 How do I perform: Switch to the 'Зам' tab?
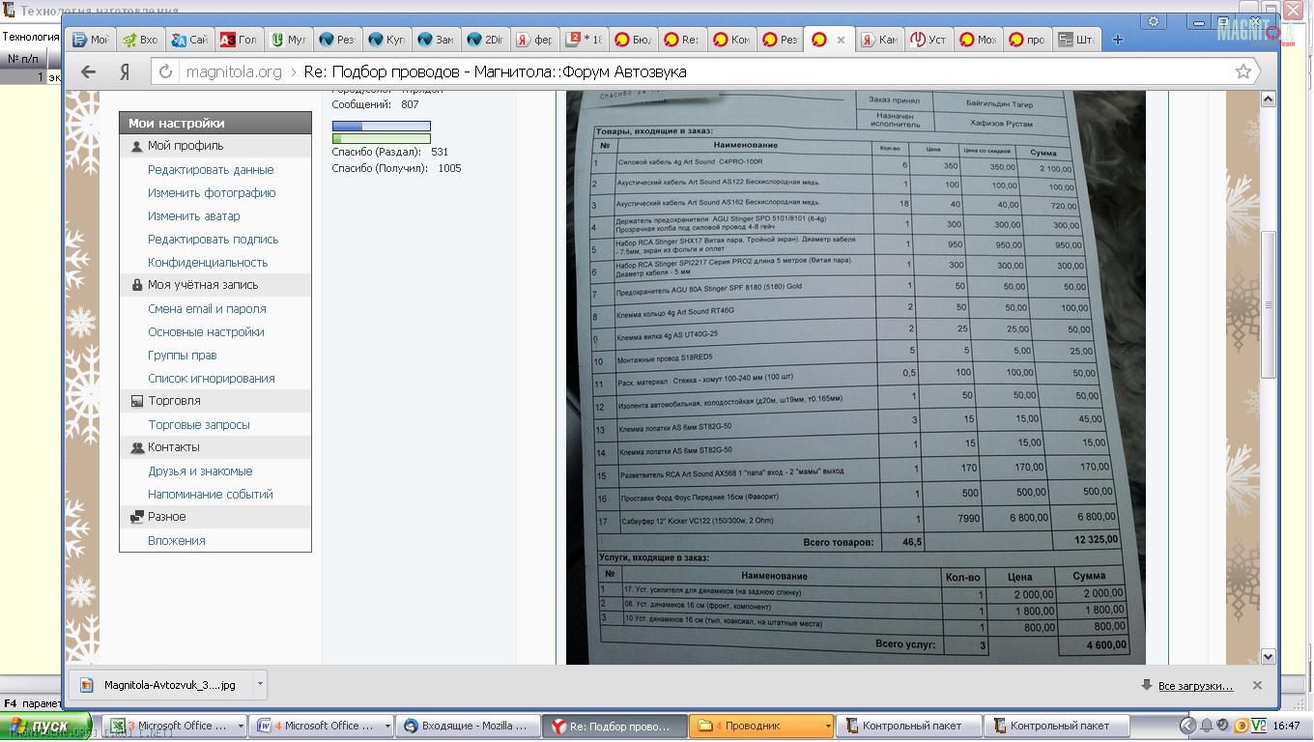[x=436, y=40]
